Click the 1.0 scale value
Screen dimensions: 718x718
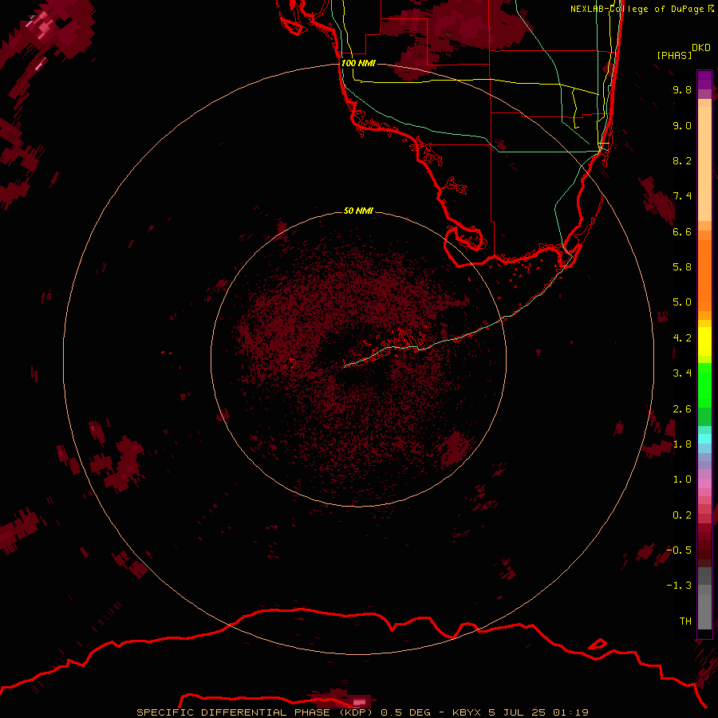tap(682, 479)
